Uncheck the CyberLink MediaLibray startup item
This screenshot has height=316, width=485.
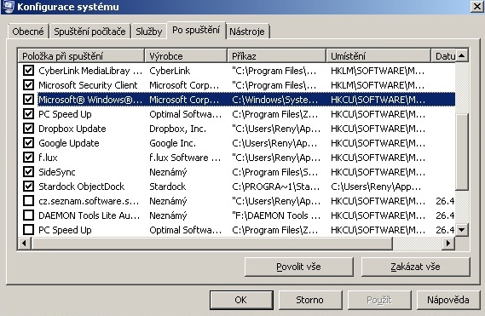click(x=28, y=71)
